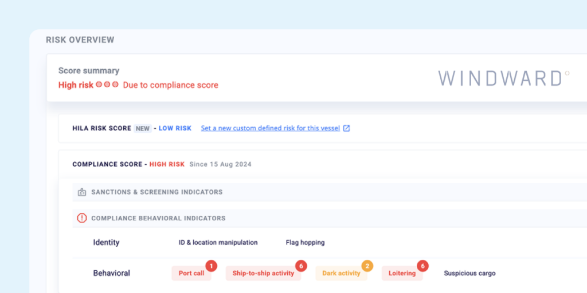Screen dimensions: 587x293
Task: Expand Sanctions & Screening Indicators section
Action: click(330, 192)
